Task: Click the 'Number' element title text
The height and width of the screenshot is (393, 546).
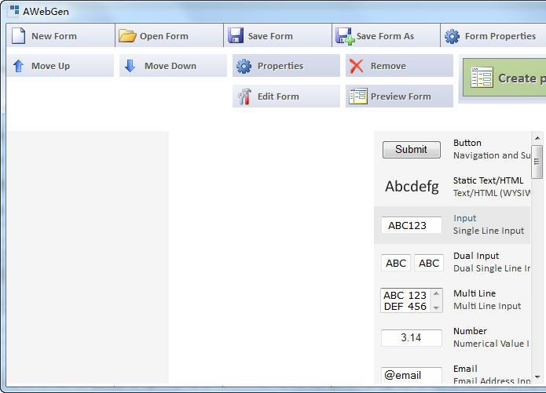Action: click(x=470, y=331)
